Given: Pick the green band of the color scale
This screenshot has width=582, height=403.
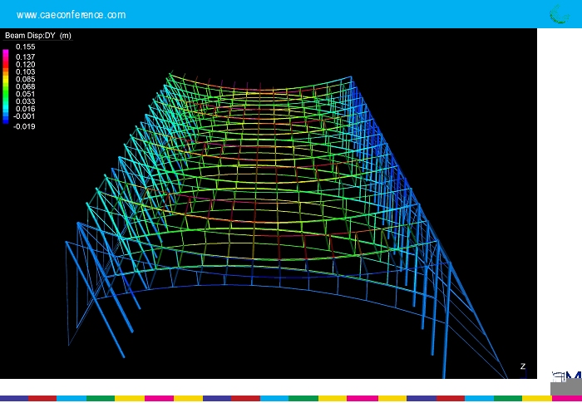Looking at the screenshot, I should point(6,91).
